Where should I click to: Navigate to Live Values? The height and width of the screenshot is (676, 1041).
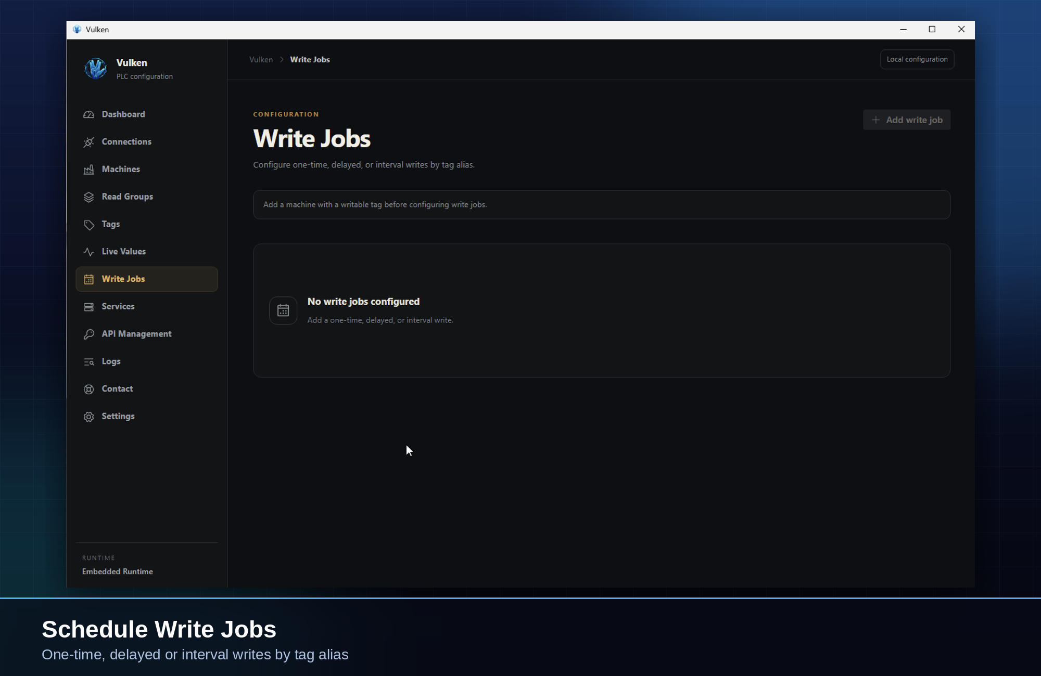(x=147, y=252)
